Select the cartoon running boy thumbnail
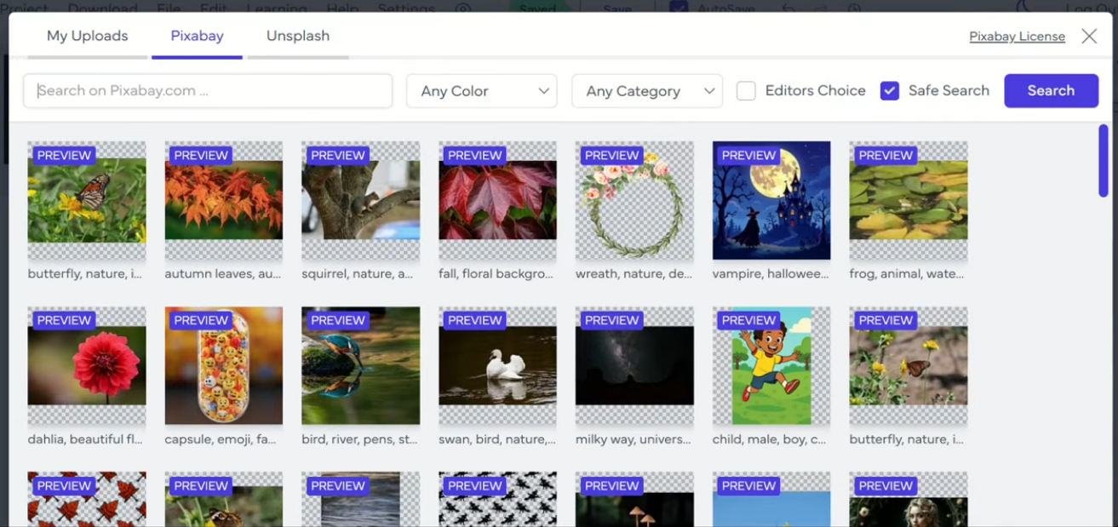Image resolution: width=1118 pixels, height=527 pixels. point(771,365)
